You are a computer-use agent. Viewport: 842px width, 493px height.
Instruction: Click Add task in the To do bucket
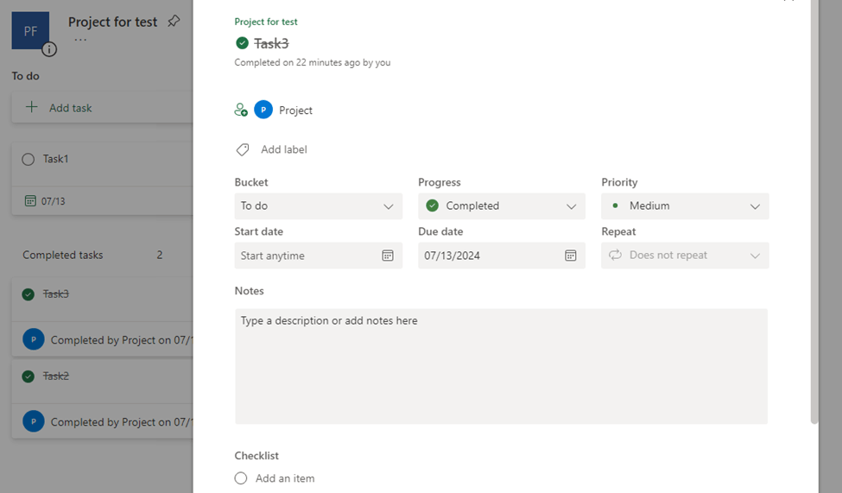[70, 108]
